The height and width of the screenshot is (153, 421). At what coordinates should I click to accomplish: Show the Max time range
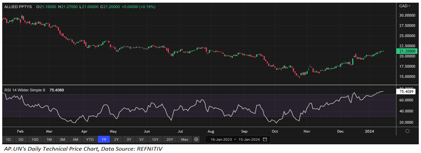point(184,140)
